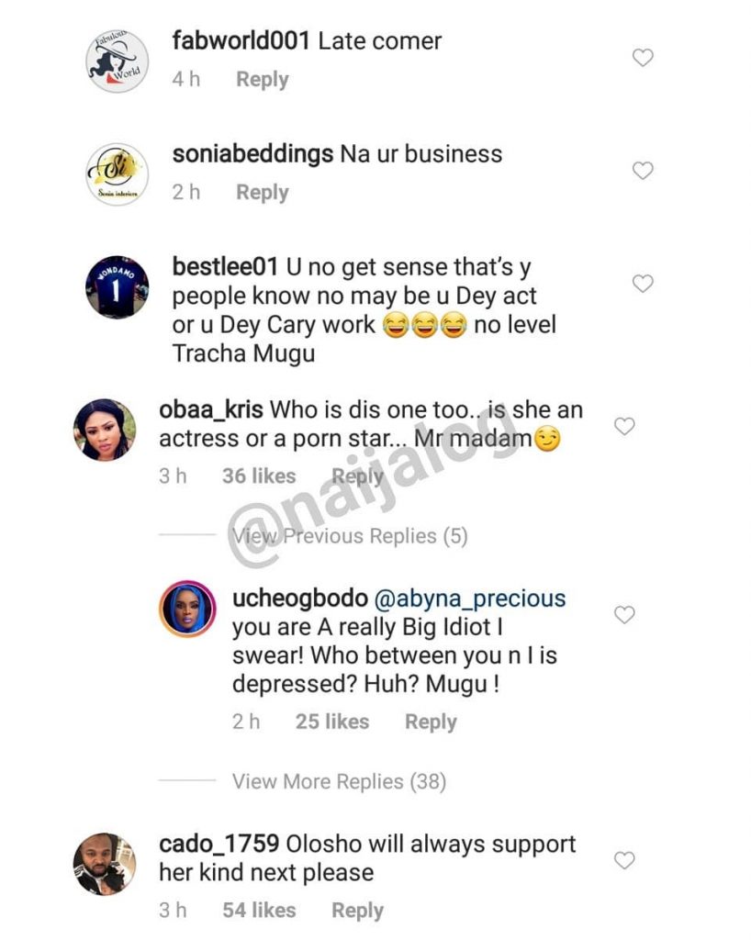Image resolution: width=751 pixels, height=940 pixels.
Task: Tap heart on soniabeddings' comment
Action: click(643, 171)
